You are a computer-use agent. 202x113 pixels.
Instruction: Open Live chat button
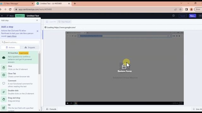[x=197, y=109]
